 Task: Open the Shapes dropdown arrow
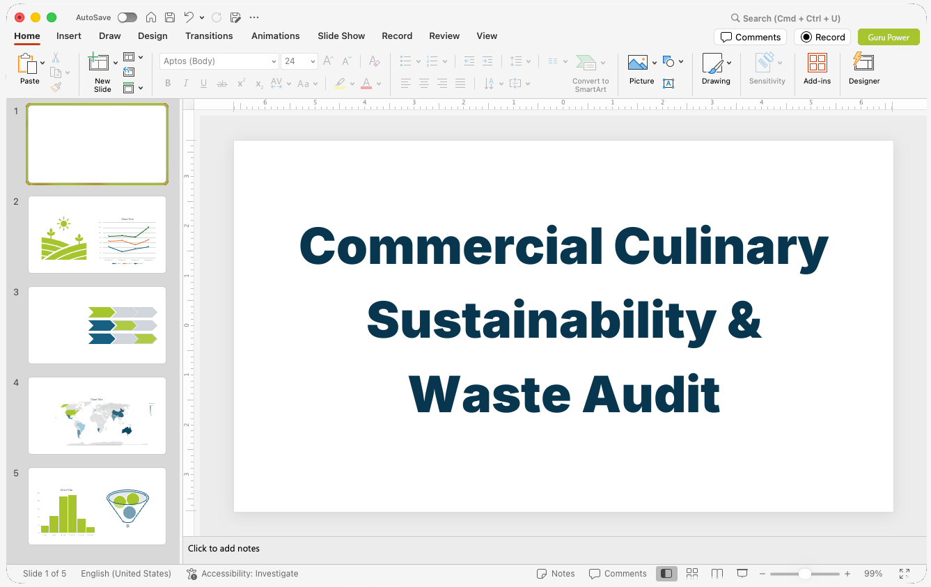[x=680, y=62]
